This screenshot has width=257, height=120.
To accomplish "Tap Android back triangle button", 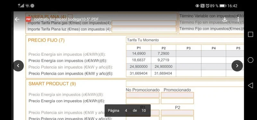I will (250, 85).
